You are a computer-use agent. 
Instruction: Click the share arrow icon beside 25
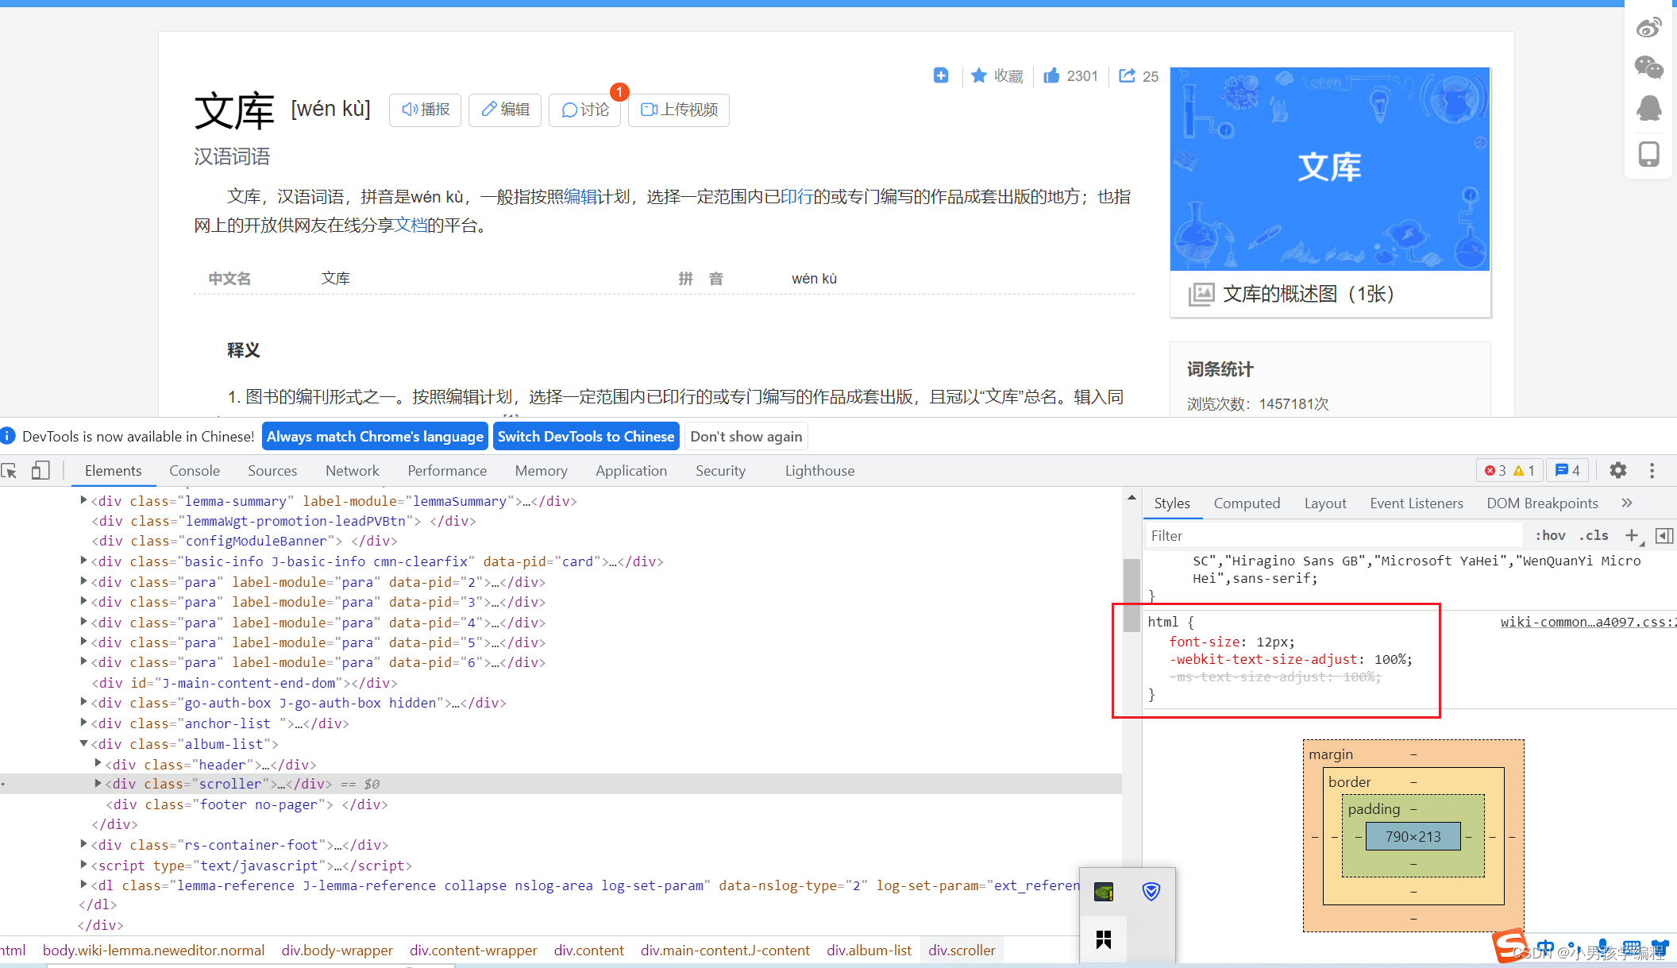click(x=1127, y=75)
